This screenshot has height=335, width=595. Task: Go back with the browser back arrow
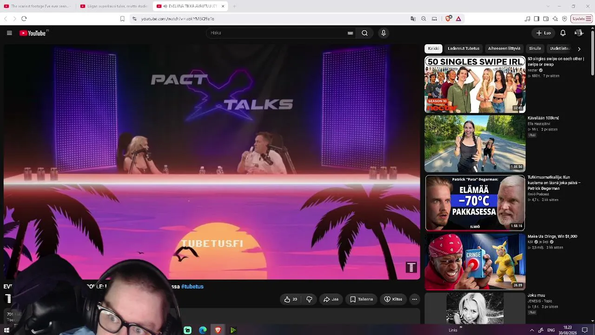(x=6, y=19)
